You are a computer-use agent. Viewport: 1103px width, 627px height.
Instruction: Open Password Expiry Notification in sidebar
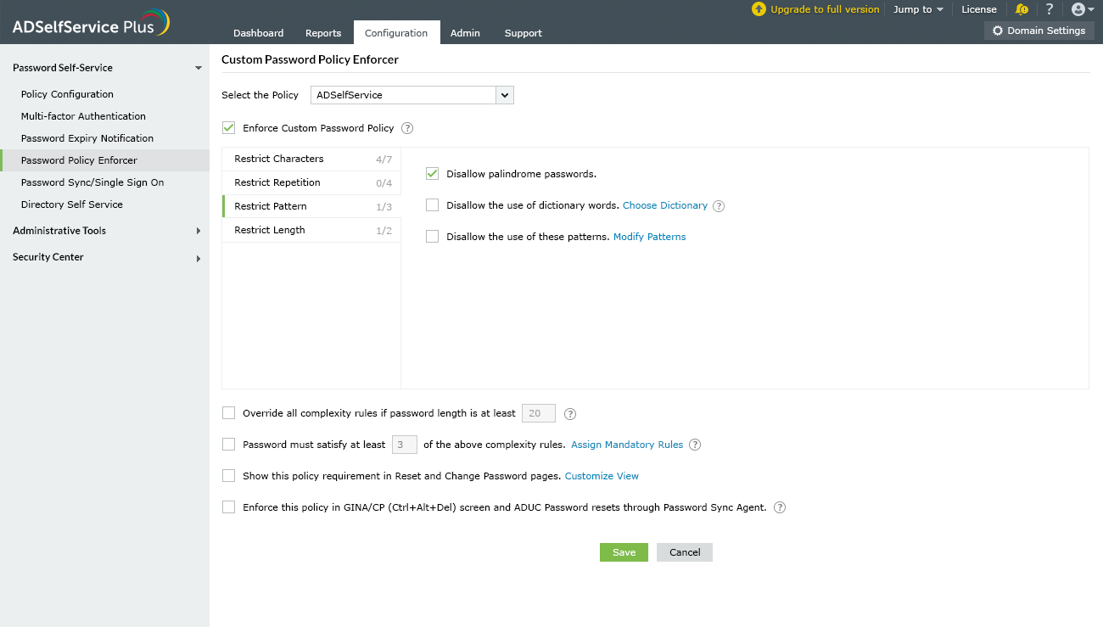point(87,138)
